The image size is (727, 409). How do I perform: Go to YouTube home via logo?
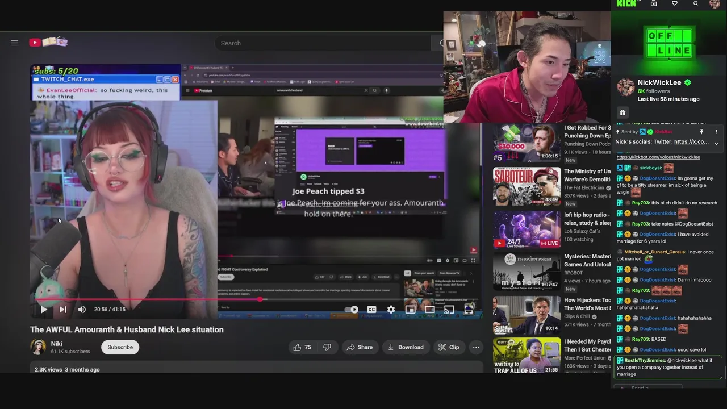48,42
